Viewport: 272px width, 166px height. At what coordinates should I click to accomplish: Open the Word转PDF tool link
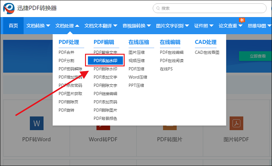click(103, 139)
